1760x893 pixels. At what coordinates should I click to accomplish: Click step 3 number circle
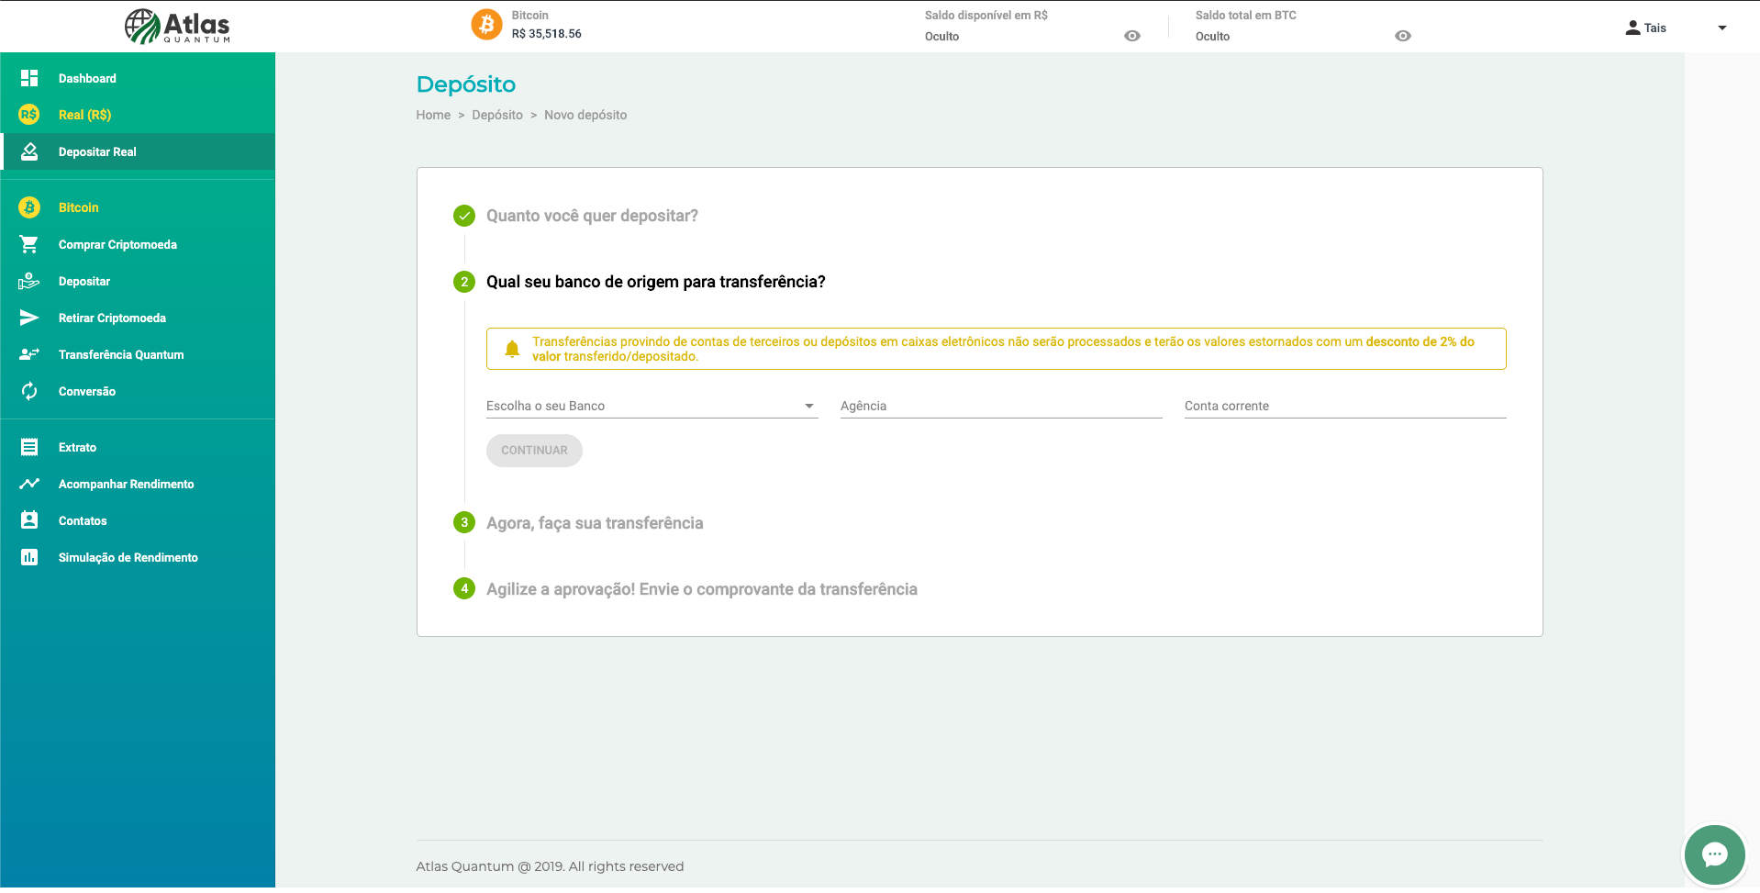coord(464,522)
